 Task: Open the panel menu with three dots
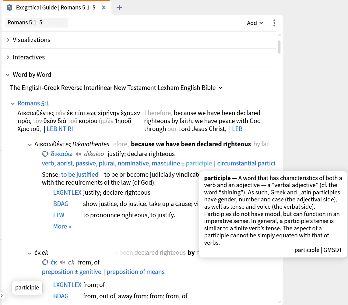tap(274, 23)
